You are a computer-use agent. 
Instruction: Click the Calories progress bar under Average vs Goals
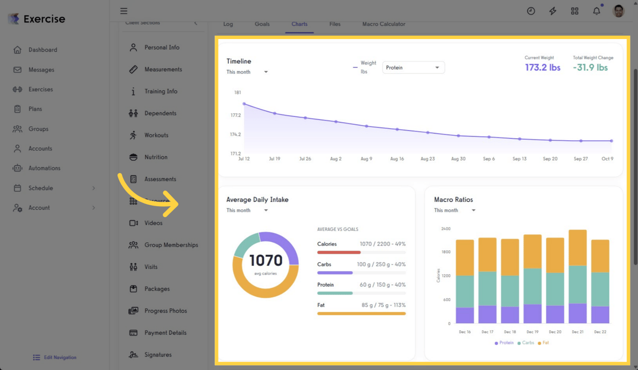(361, 251)
